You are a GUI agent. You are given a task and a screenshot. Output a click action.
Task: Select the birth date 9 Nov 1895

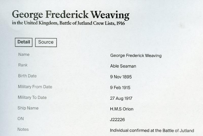(x=121, y=77)
